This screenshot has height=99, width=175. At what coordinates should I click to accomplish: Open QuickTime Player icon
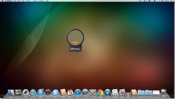pos(108,92)
